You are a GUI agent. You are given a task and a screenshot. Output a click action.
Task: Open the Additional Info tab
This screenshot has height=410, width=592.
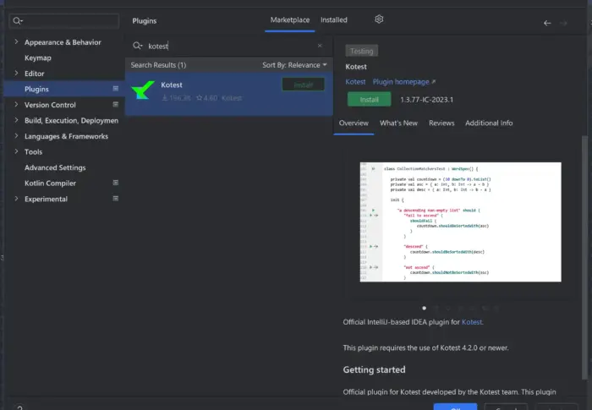point(489,123)
